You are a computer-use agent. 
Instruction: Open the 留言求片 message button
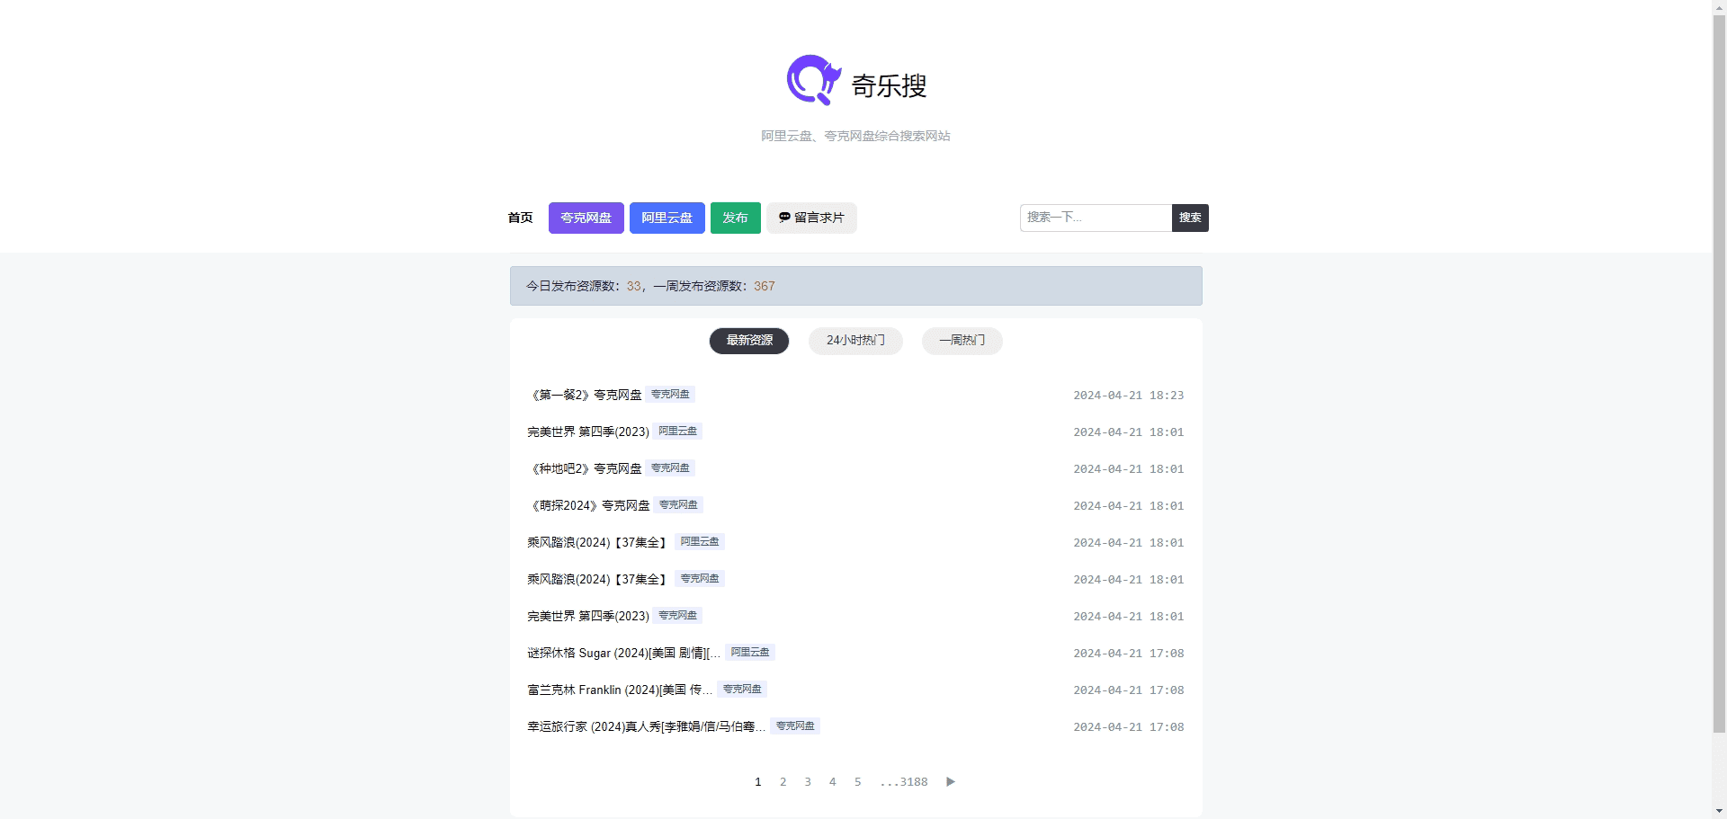(x=811, y=218)
